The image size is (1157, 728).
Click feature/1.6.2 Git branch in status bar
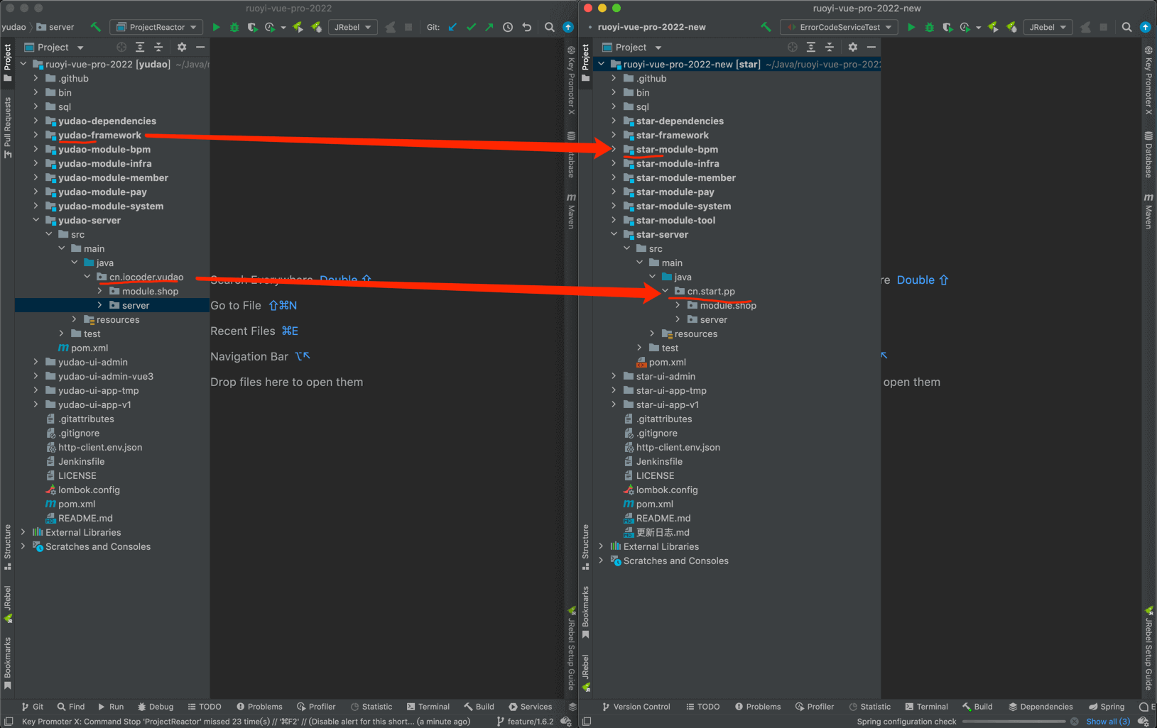529,722
